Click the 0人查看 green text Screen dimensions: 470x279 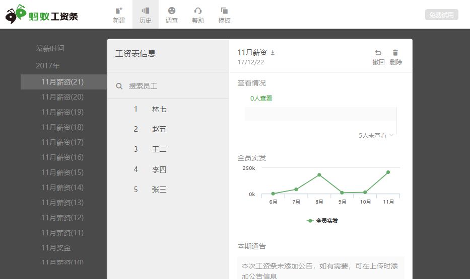point(261,99)
